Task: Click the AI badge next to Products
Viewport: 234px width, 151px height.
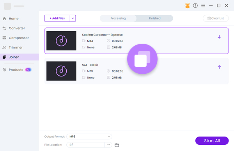Action: click(x=28, y=70)
